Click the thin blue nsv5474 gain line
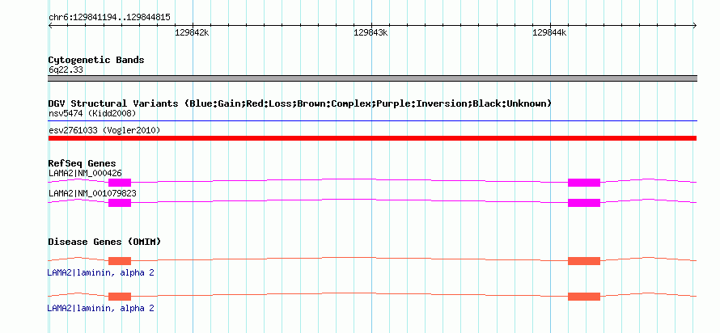 (x=372, y=121)
